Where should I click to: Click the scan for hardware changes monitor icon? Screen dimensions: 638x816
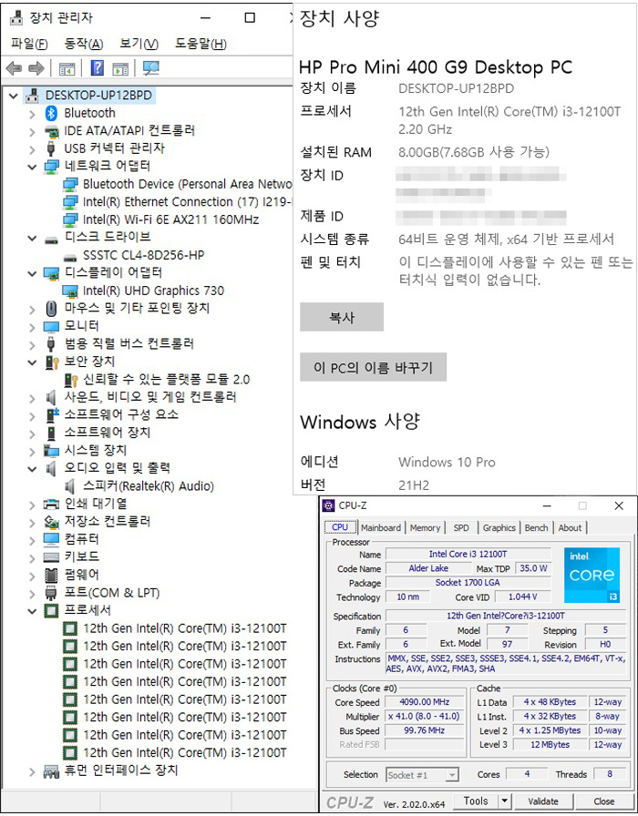[x=150, y=68]
